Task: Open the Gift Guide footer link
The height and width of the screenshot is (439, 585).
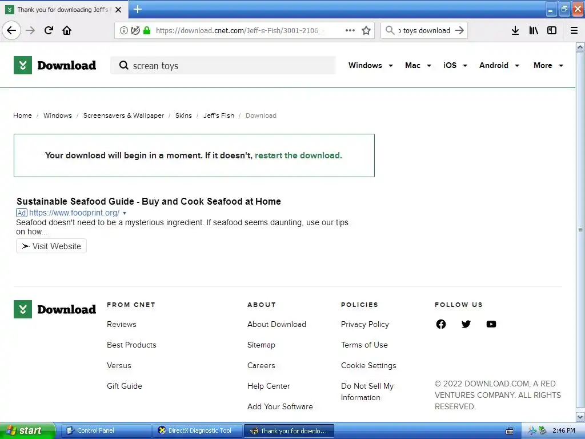Action: coord(124,386)
